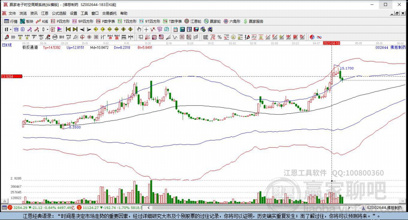Viewport: 408px width, 220px height.
Task: Jump to the last bar icon
Action: pos(75,29)
